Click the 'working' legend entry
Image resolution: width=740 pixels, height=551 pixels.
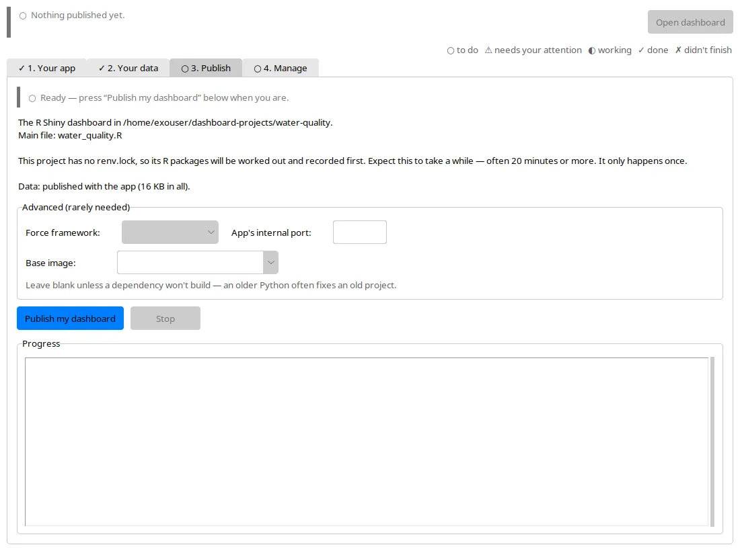[x=609, y=50]
